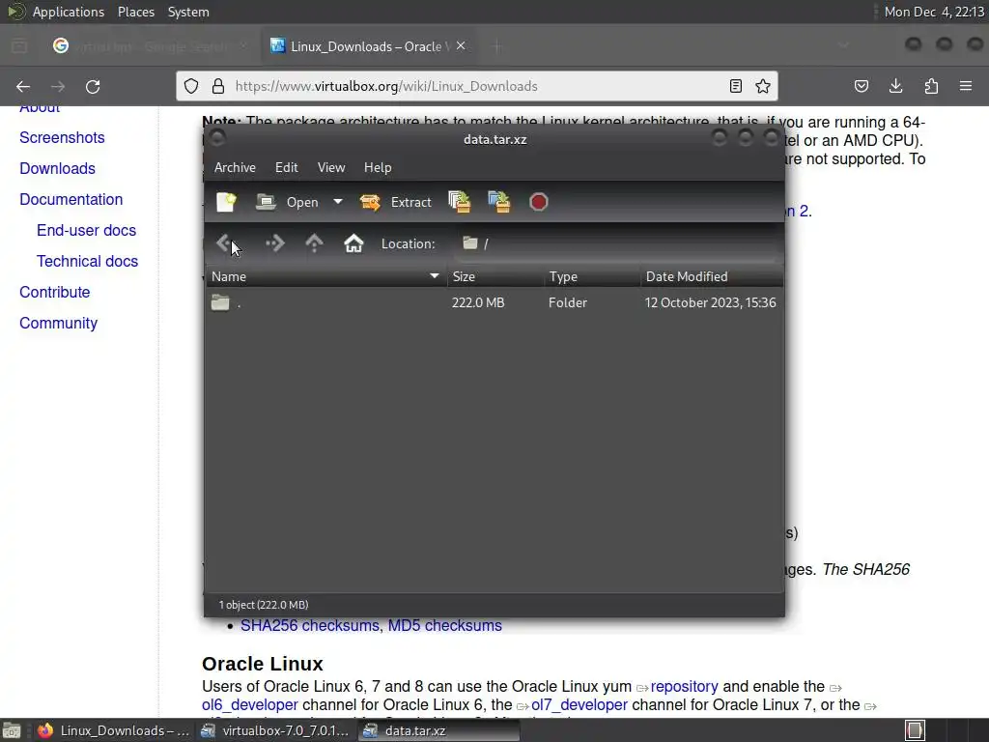Sort file list by Size column
This screenshot has height=742, width=989.
coord(495,276)
